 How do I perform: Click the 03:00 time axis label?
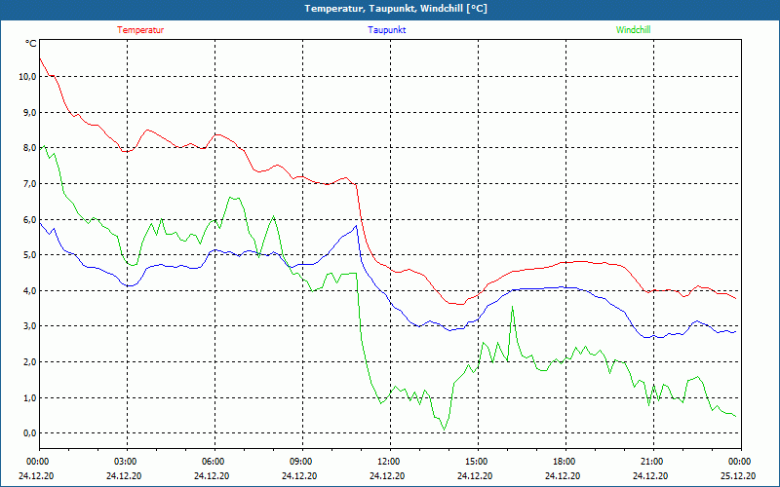click(126, 462)
